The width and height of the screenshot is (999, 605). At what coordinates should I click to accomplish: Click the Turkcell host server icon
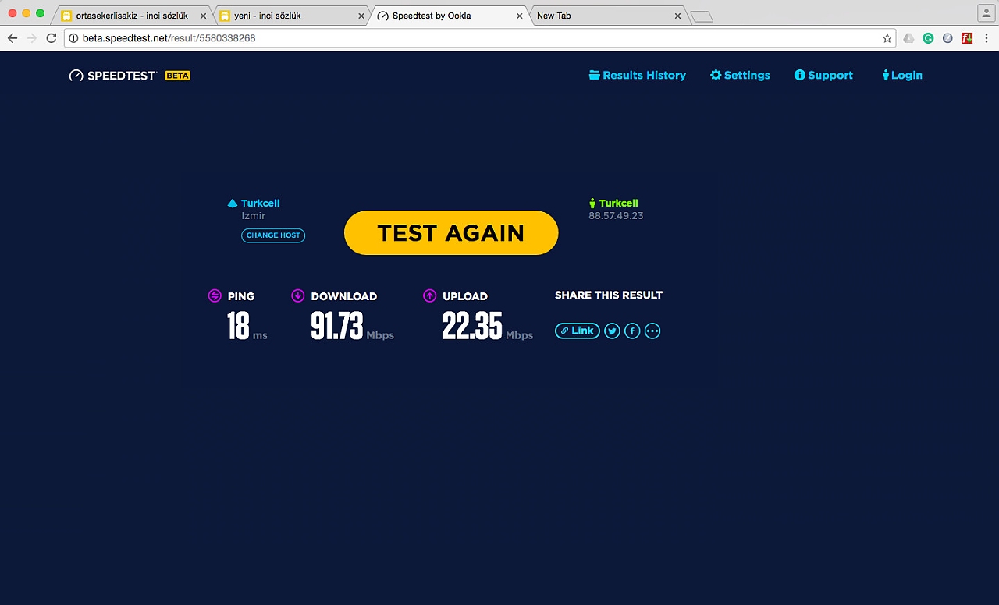[x=232, y=203]
